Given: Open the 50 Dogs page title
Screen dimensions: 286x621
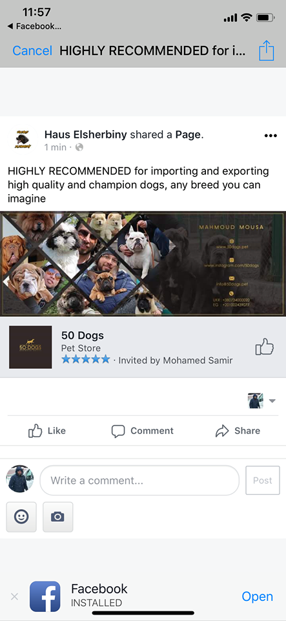Looking at the screenshot, I should [83, 336].
